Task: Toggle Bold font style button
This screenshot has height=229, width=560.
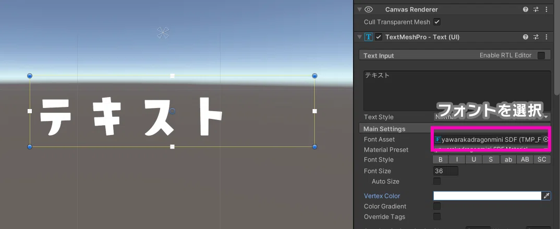Action: tap(440, 160)
